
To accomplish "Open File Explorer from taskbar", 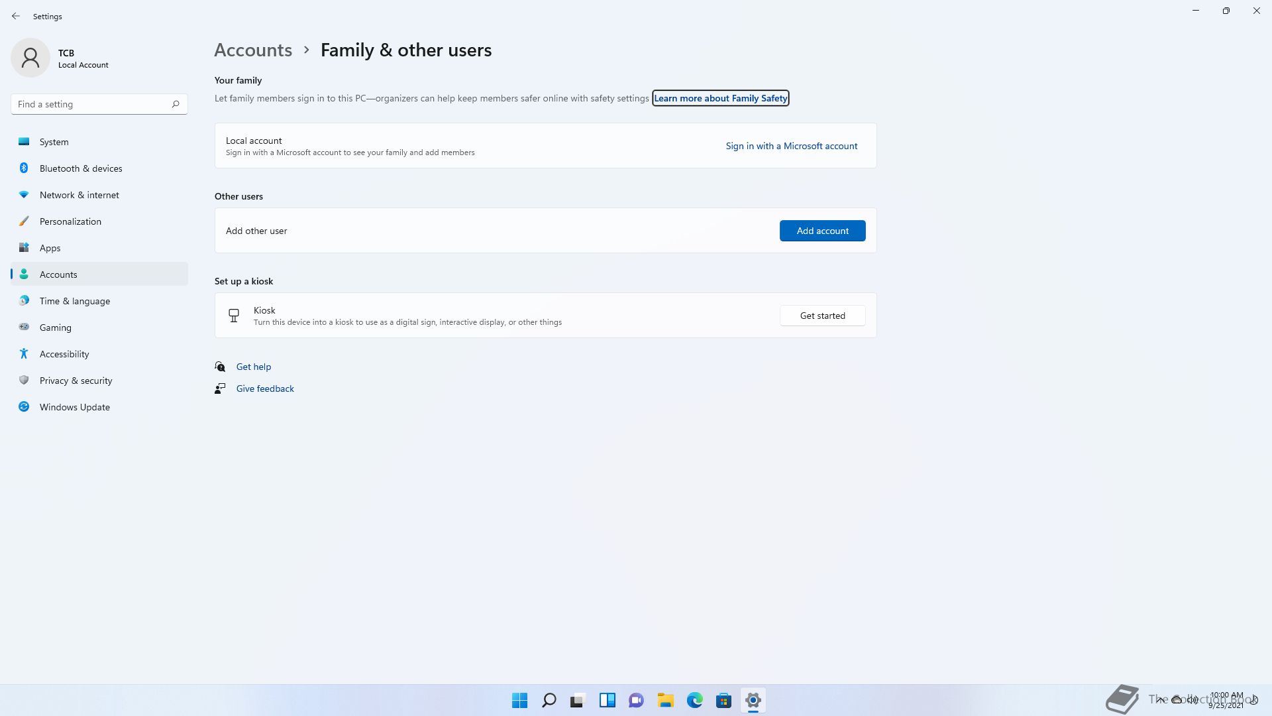I will [666, 700].
